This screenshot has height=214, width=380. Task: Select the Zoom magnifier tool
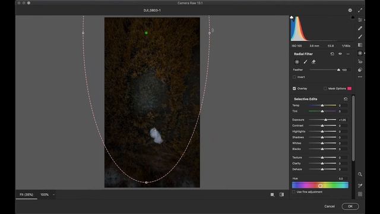coord(360,174)
